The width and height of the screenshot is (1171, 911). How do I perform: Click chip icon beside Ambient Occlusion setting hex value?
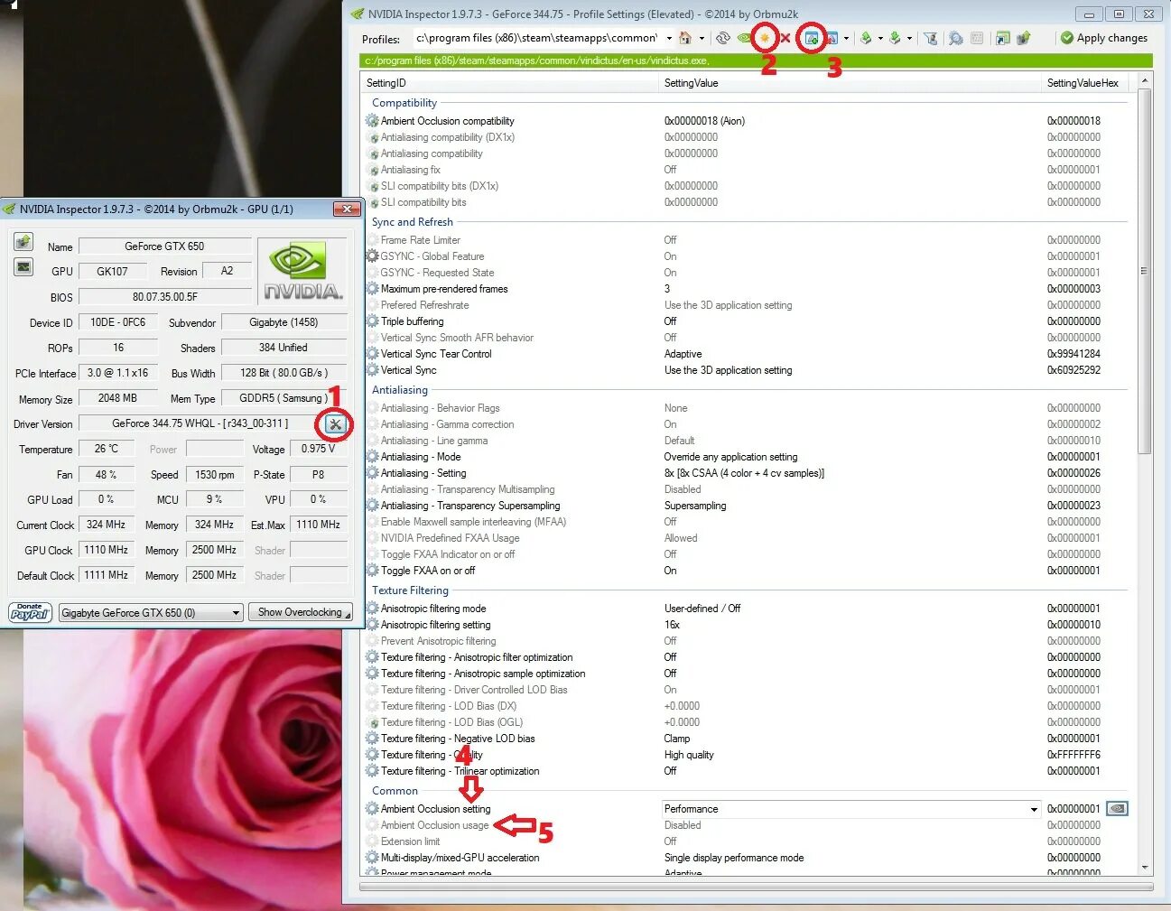click(1118, 809)
